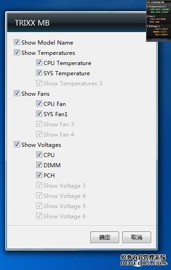This screenshot has width=171, height=270.
Task: Click the grayed Show Temperatures 3 checkbox
Action: (x=39, y=83)
